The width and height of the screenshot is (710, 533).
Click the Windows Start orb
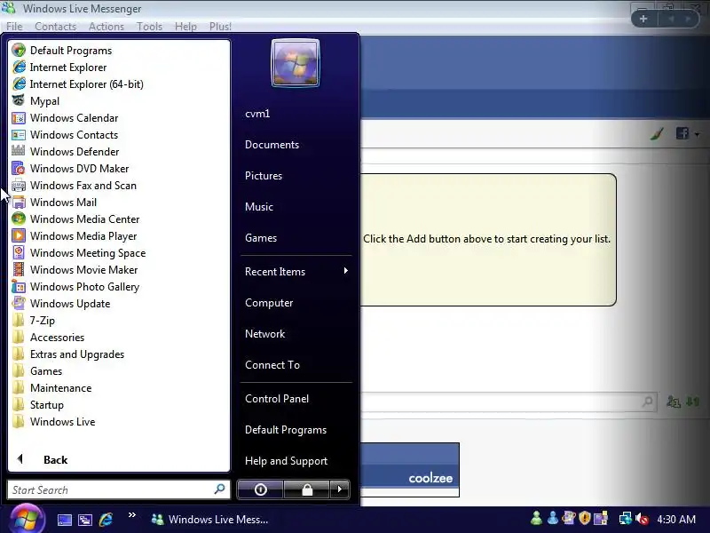28,520
